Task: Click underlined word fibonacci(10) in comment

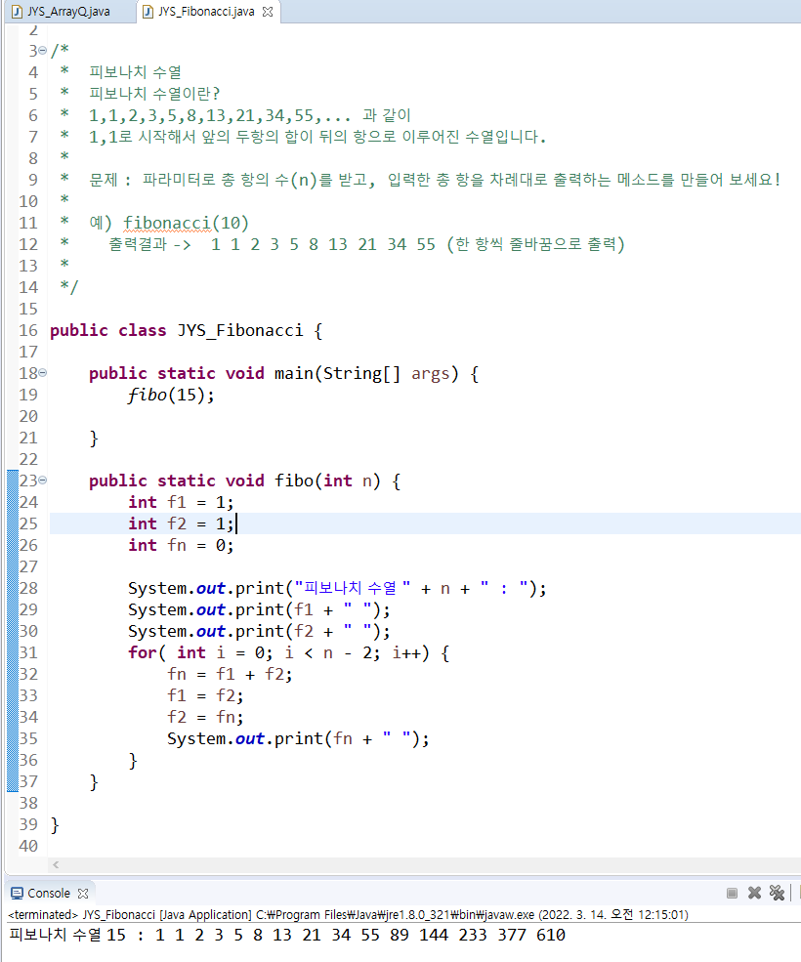Action: pyautogui.click(x=186, y=223)
